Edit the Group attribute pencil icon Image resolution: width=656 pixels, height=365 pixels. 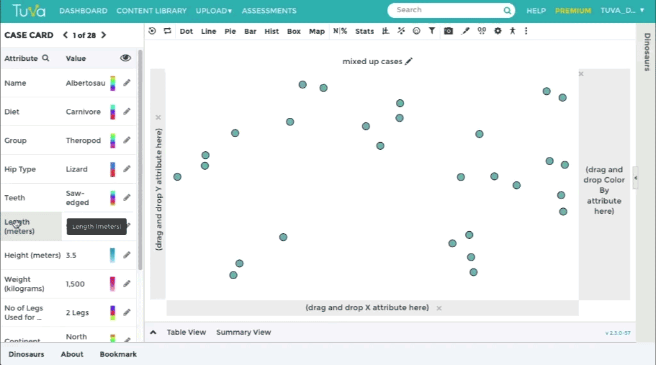[127, 140]
